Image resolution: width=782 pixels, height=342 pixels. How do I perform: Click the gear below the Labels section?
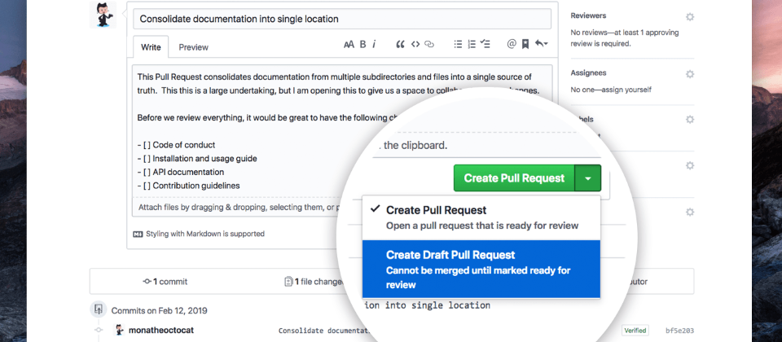pyautogui.click(x=690, y=165)
